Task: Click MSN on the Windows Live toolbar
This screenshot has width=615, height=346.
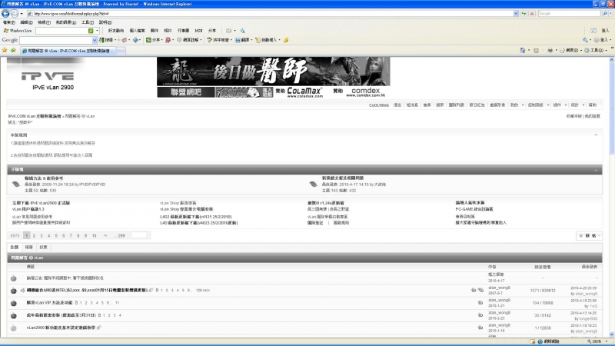Action: (198, 31)
